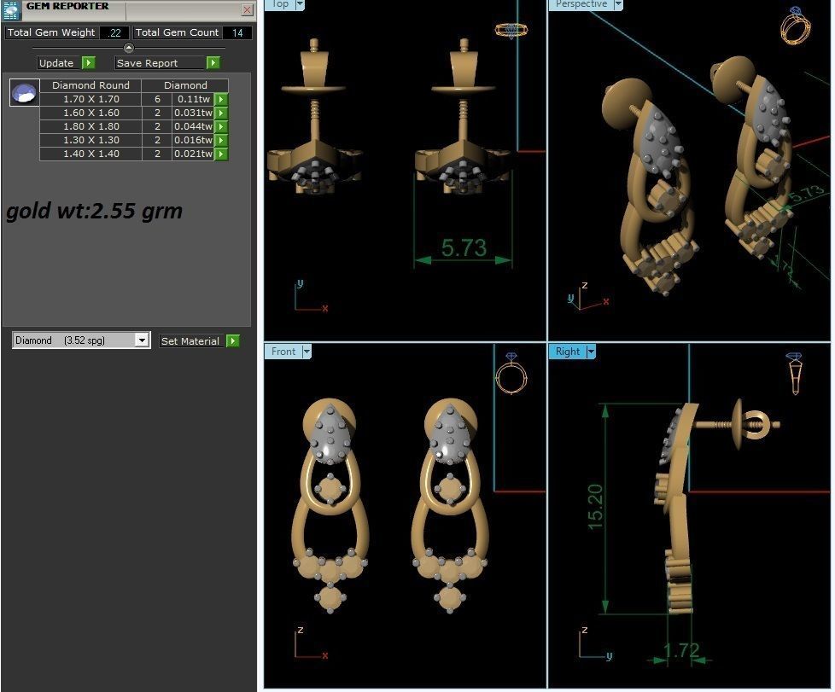Close the Gem Reporter panel
The image size is (835, 692).
coord(247,9)
